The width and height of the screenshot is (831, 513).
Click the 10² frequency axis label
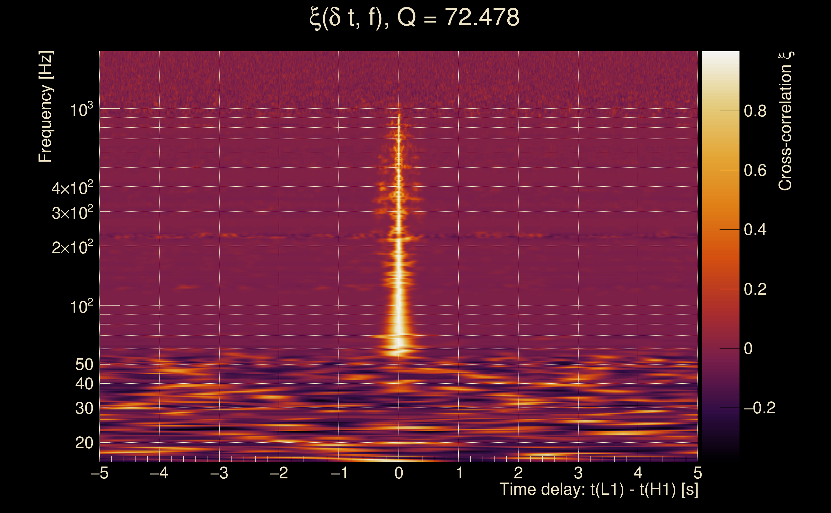(x=81, y=307)
